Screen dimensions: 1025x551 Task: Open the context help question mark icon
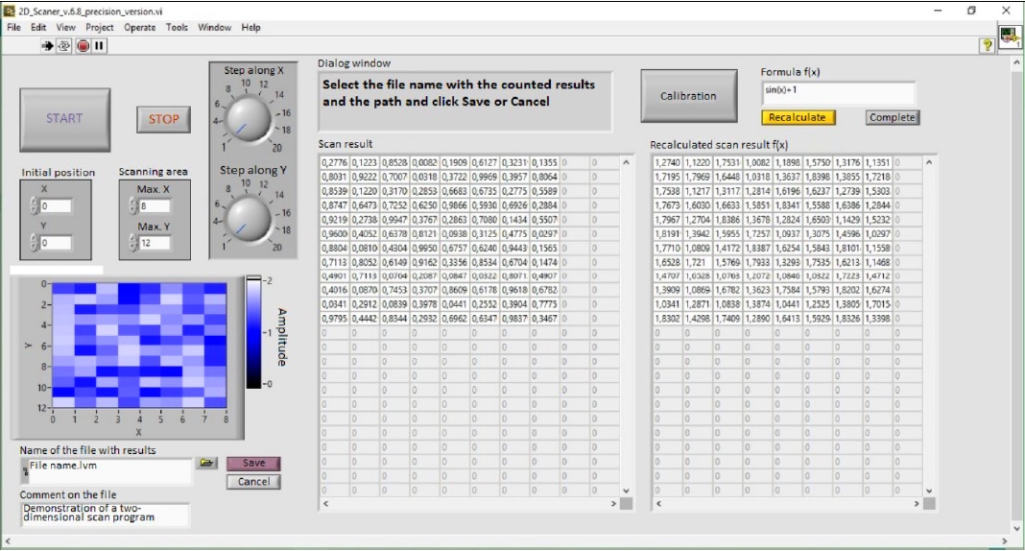click(x=986, y=46)
